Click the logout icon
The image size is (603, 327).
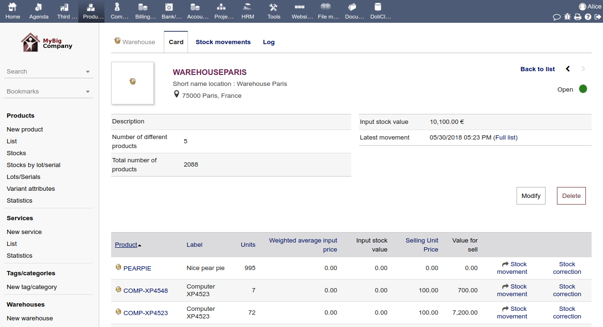click(597, 17)
